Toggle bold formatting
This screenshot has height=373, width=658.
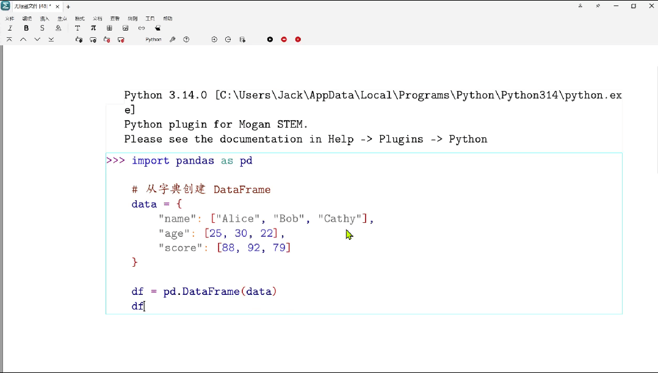[26, 28]
